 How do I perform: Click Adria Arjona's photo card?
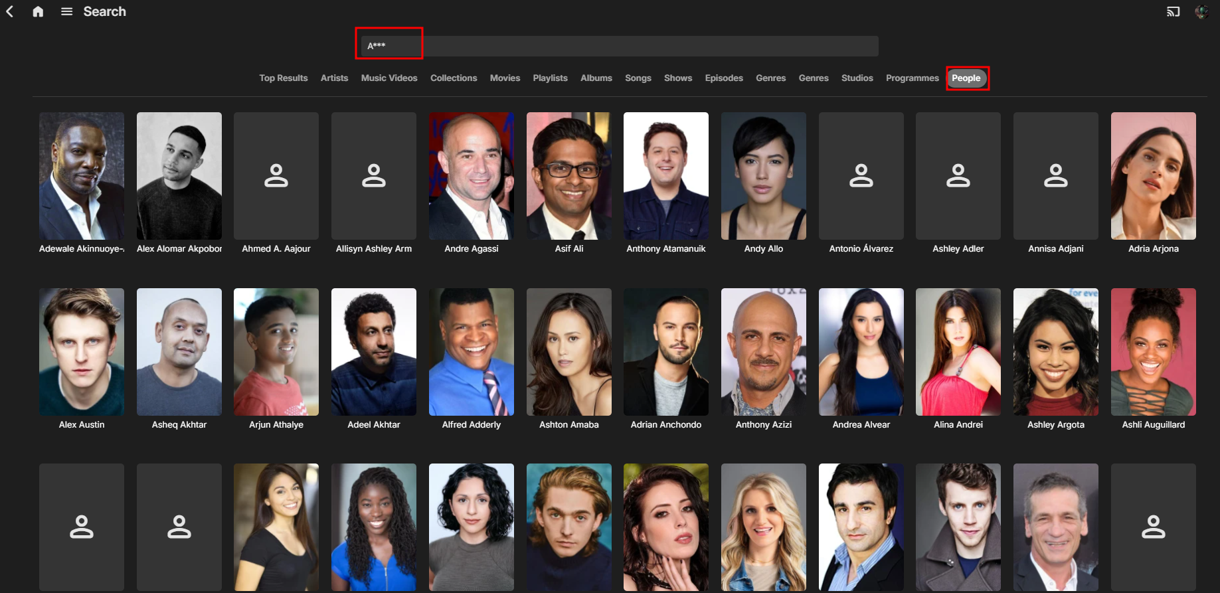1154,176
